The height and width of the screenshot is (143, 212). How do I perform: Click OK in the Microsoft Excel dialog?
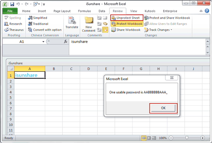coord(163,108)
